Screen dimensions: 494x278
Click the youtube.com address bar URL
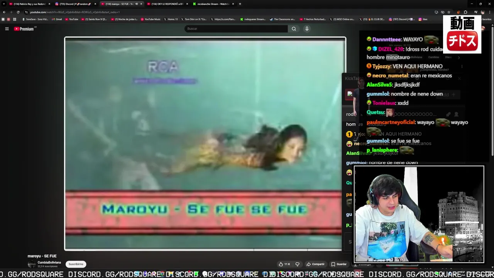[75, 12]
